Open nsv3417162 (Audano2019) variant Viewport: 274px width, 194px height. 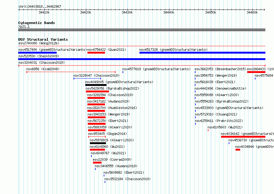point(108,101)
